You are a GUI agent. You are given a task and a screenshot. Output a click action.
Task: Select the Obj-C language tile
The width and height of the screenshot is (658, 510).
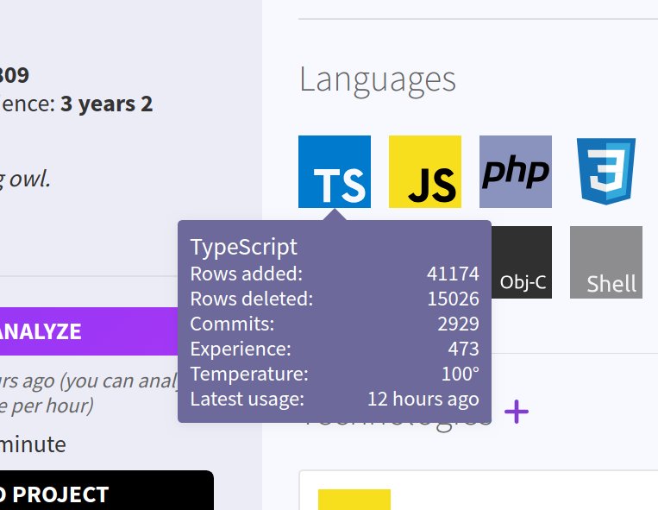[522, 262]
